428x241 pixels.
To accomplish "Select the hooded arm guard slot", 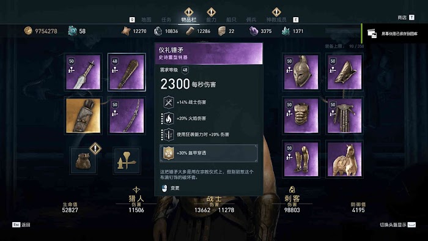I will pos(344,72).
